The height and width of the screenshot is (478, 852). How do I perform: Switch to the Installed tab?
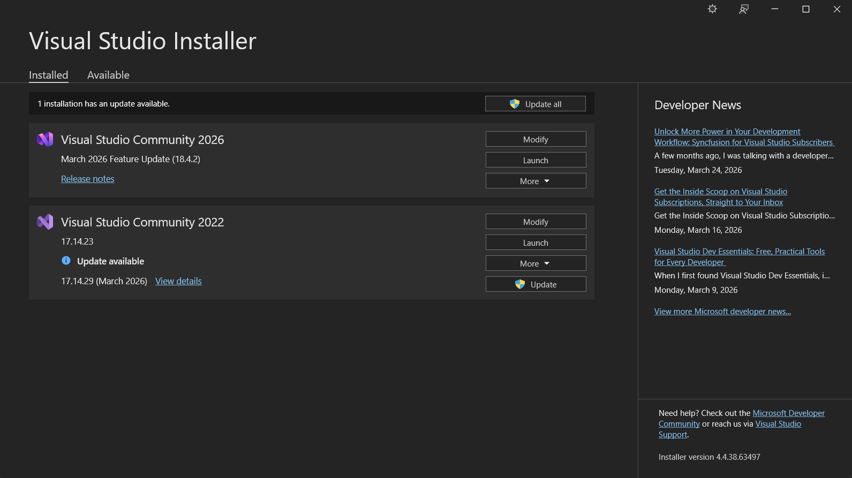pos(48,75)
